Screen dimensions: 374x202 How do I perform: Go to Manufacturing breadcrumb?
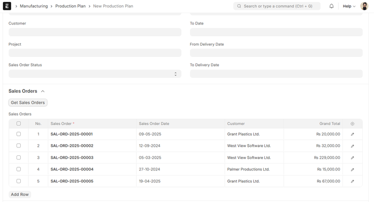[x=34, y=6]
